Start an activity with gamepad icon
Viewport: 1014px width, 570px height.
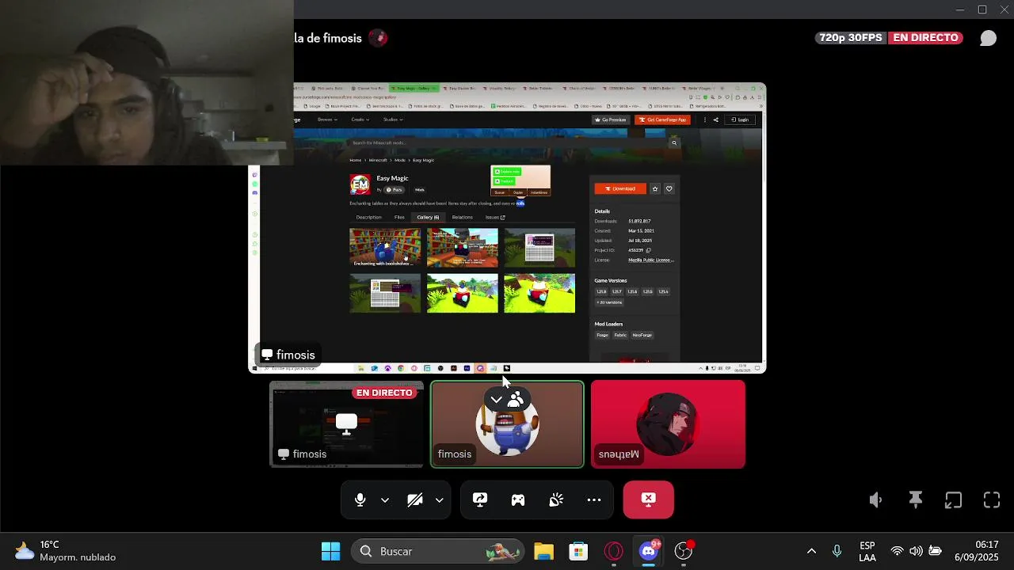click(x=518, y=500)
